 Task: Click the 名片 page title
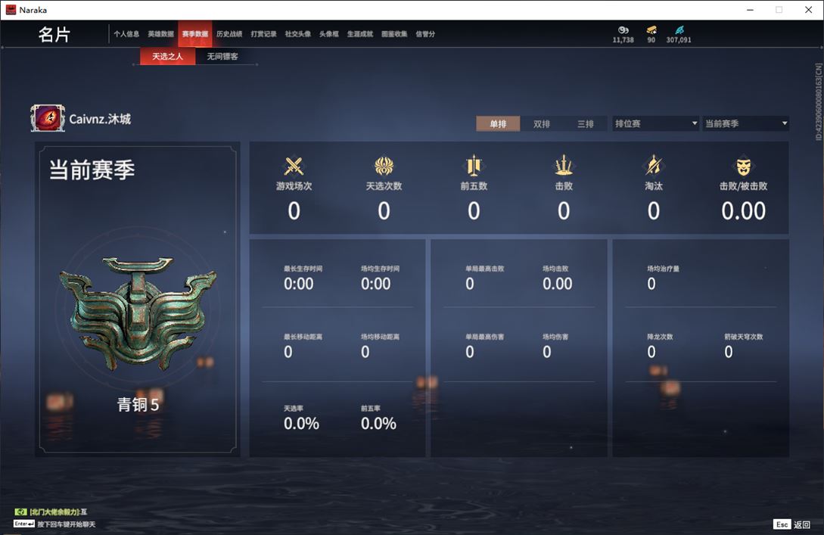pyautogui.click(x=54, y=35)
